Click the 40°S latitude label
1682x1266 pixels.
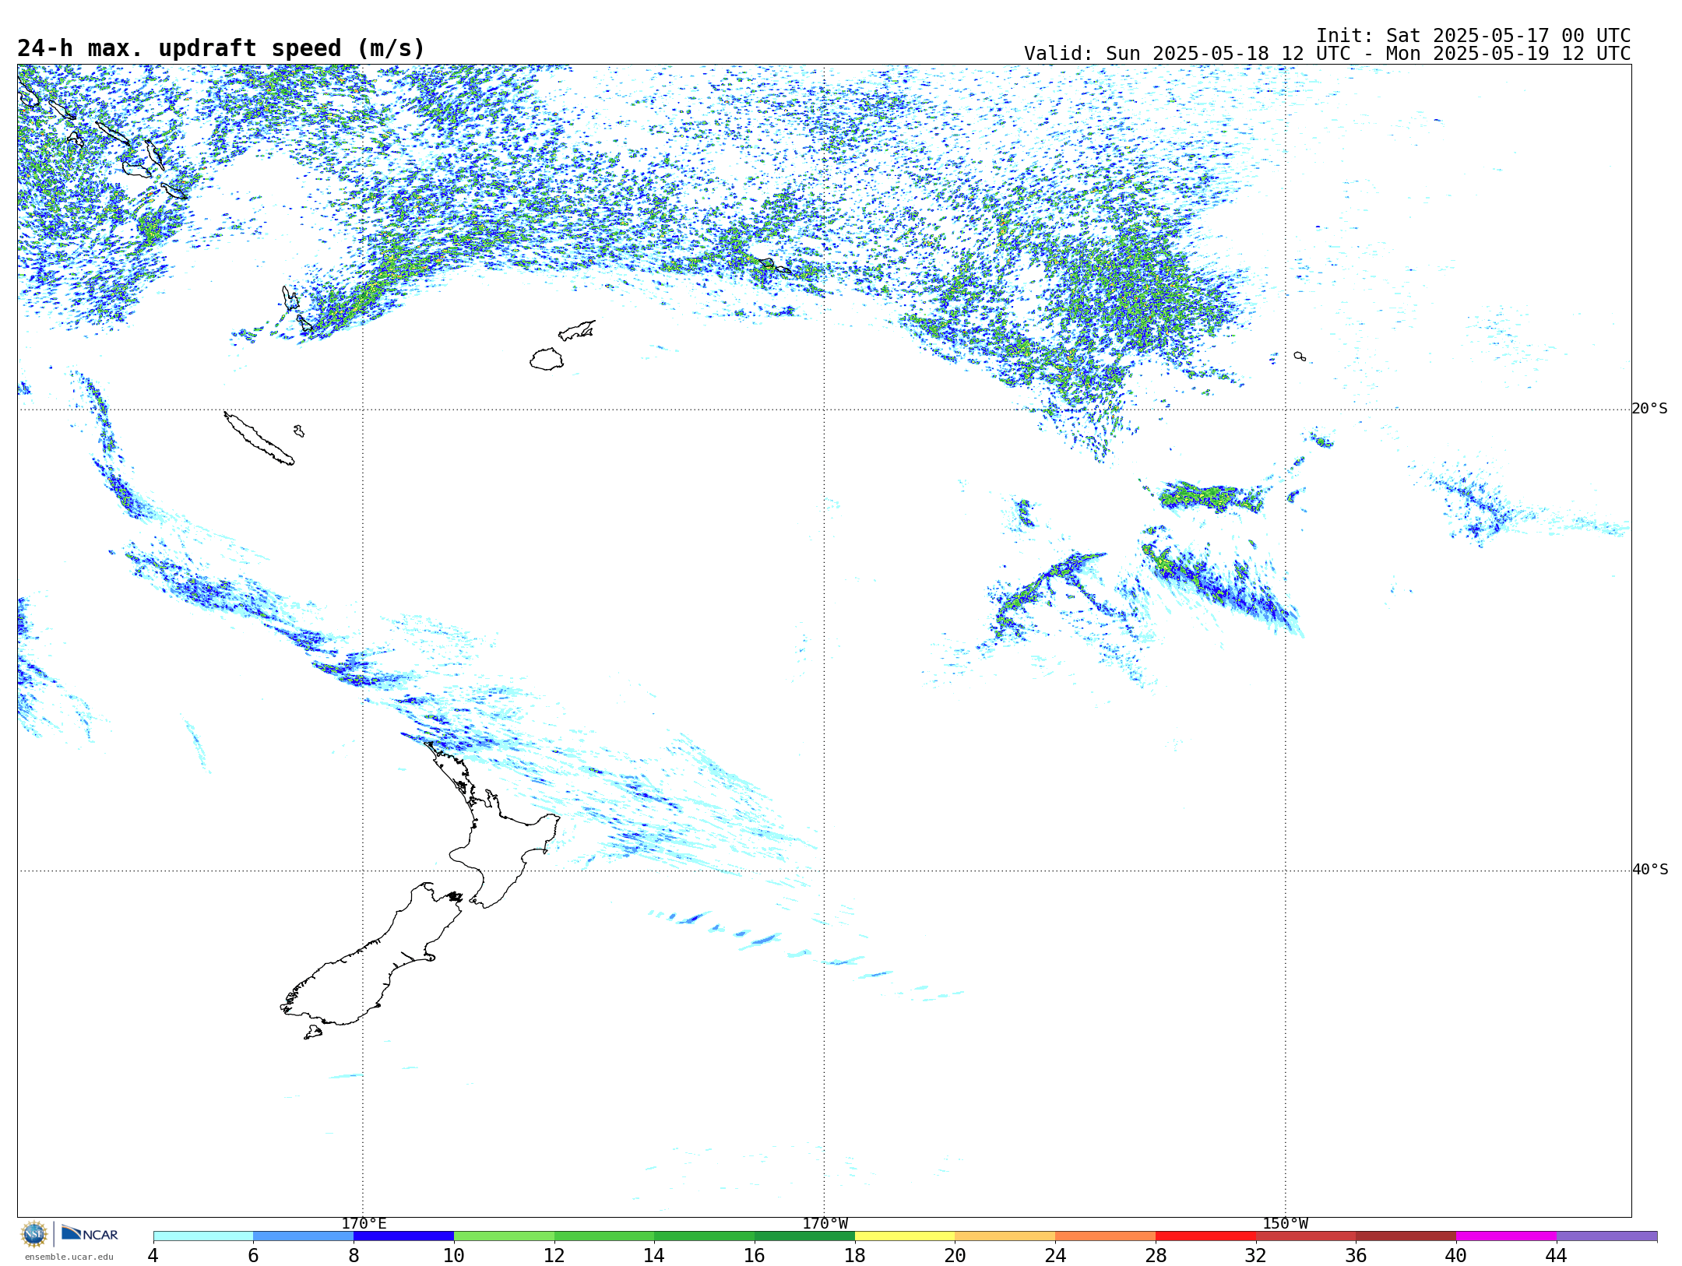1649,870
